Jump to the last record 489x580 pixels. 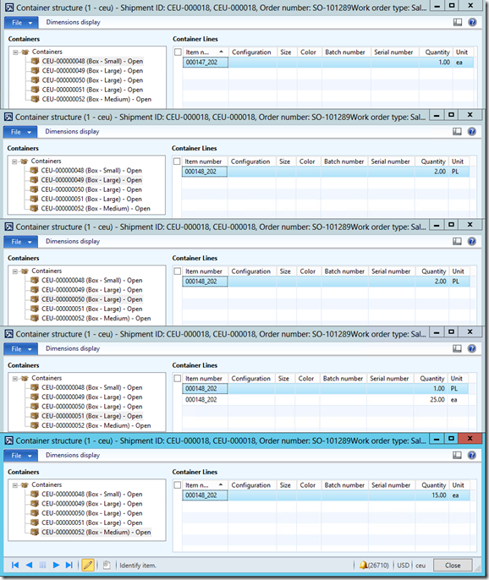coord(69,565)
